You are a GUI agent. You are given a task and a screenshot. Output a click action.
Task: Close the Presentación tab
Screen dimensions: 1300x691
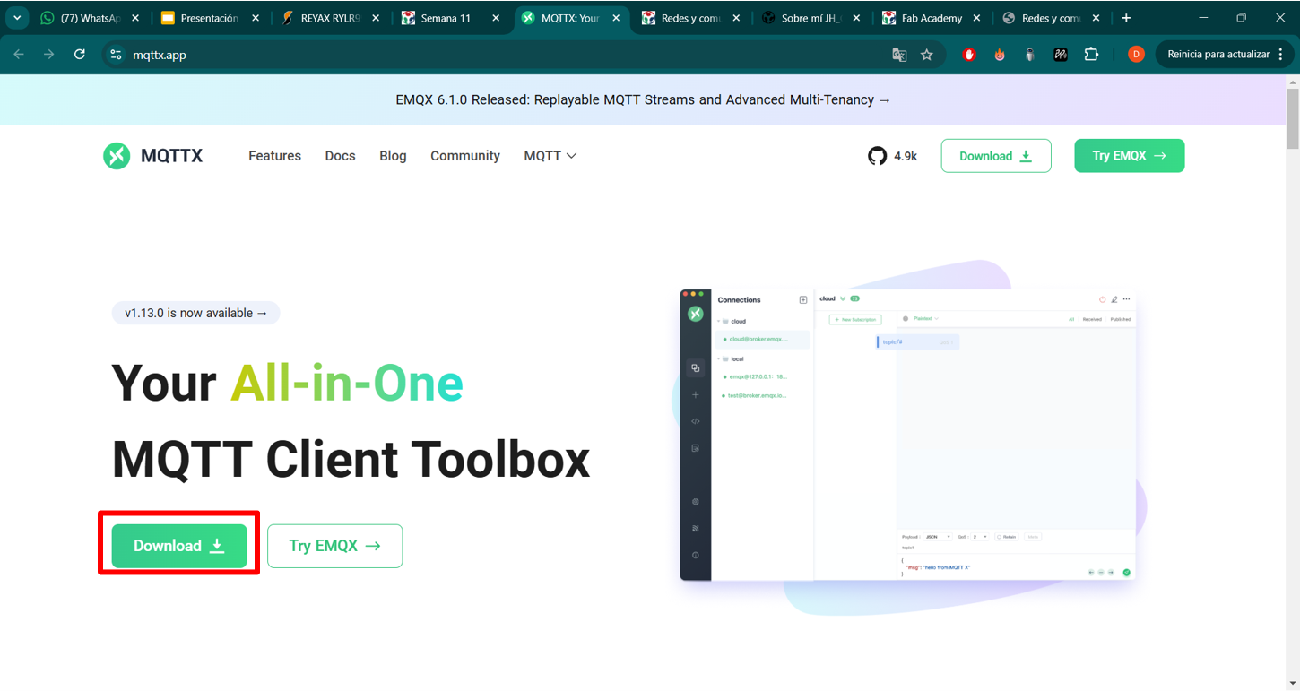256,18
